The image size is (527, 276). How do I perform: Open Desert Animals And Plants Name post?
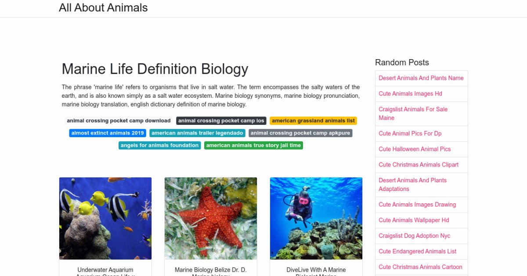(x=421, y=78)
